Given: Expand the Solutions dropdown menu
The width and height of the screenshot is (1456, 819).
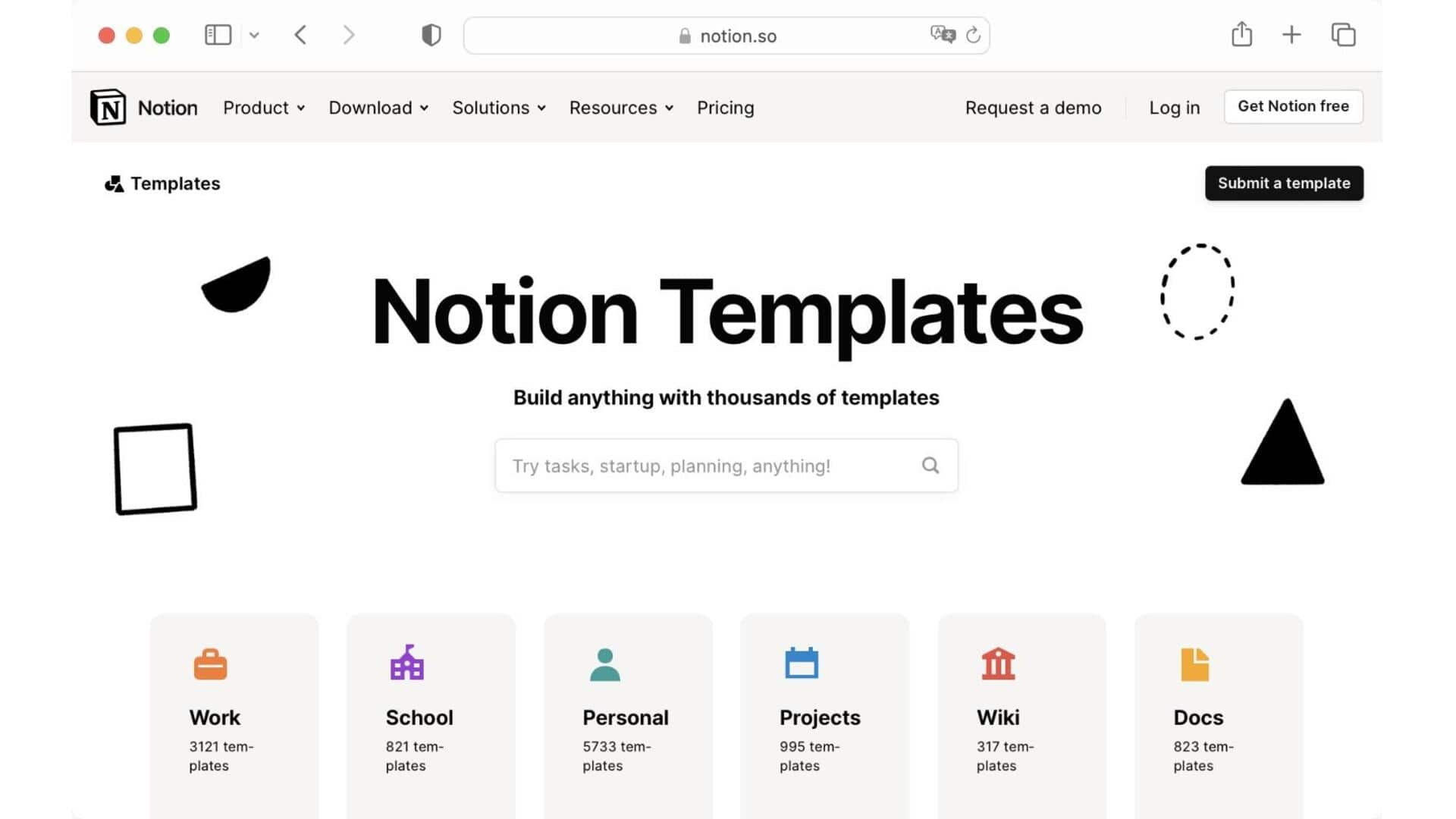Looking at the screenshot, I should pos(498,107).
